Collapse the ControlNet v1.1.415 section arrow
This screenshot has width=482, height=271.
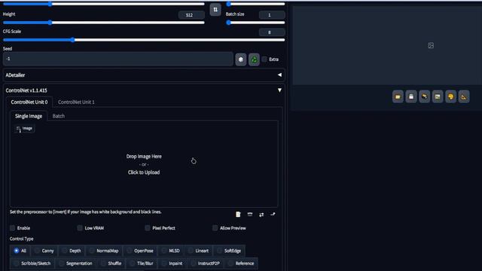(279, 90)
